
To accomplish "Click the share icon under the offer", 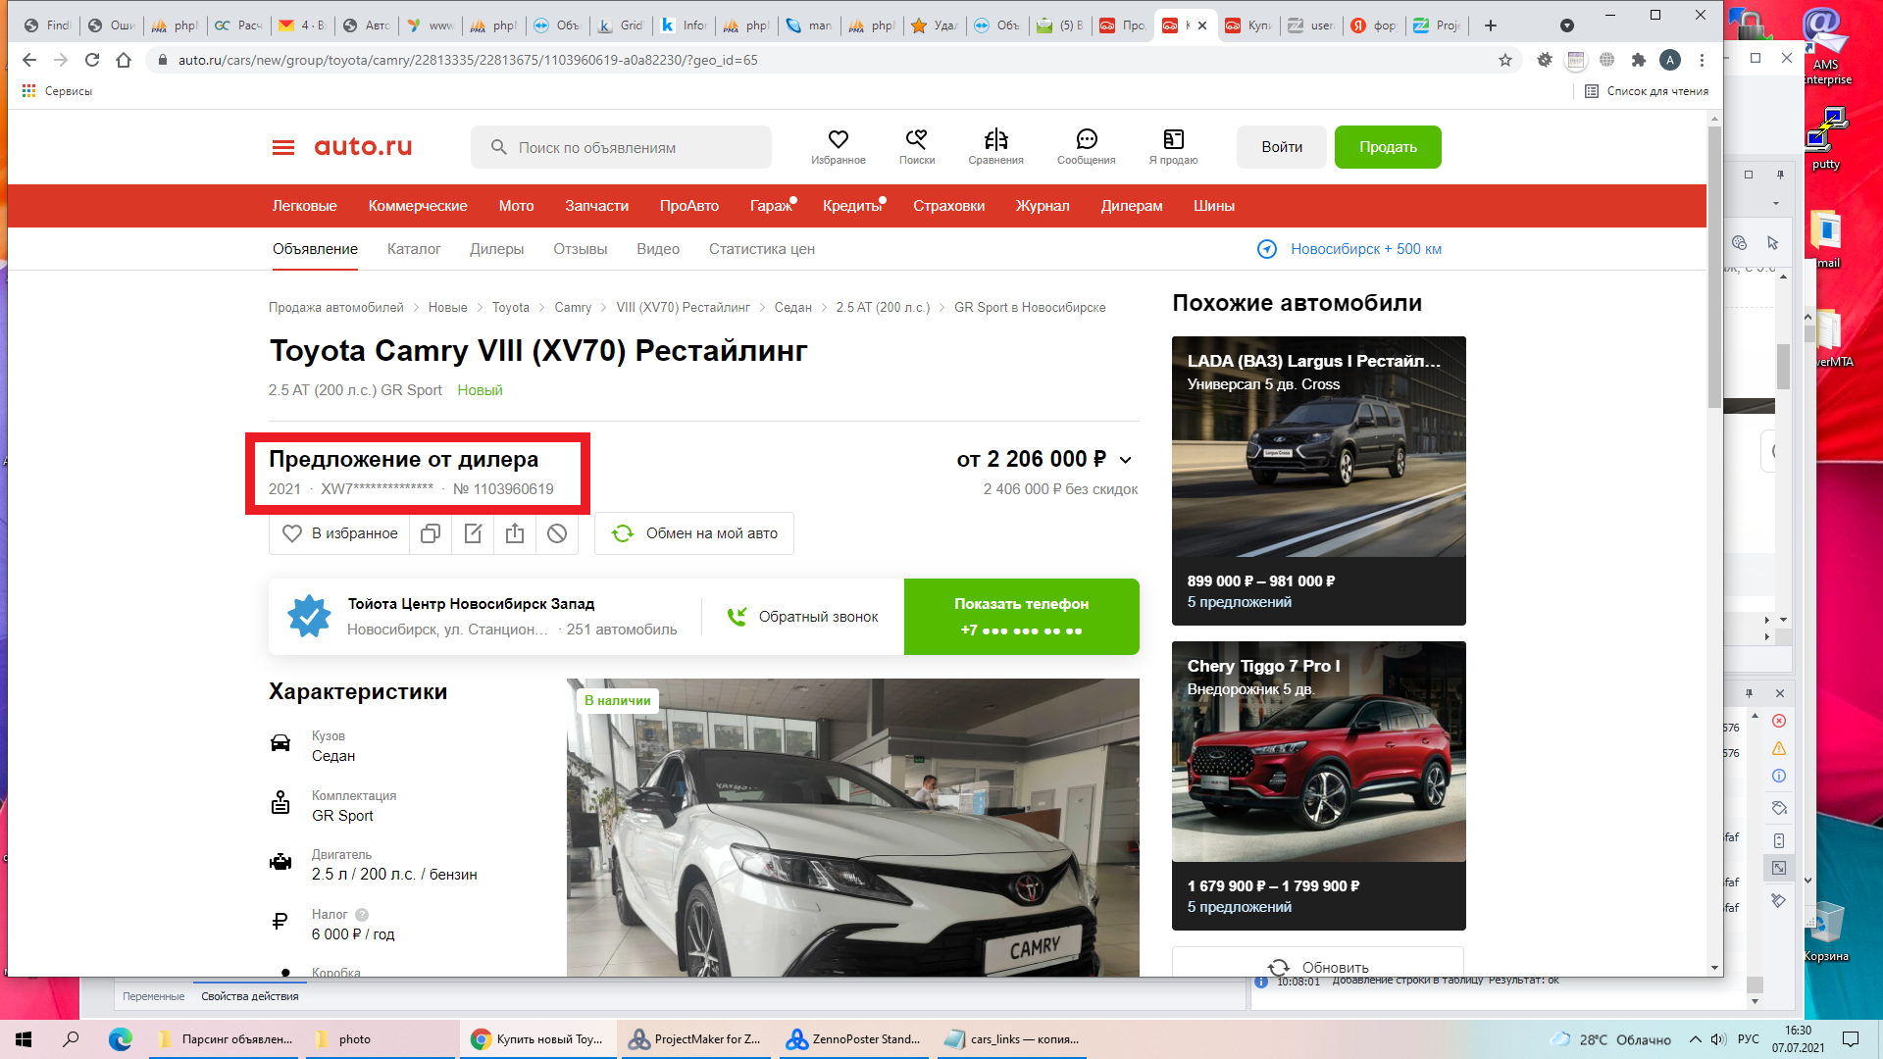I will (515, 533).
